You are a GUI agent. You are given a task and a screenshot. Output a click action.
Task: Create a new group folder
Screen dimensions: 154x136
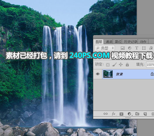(137, 114)
